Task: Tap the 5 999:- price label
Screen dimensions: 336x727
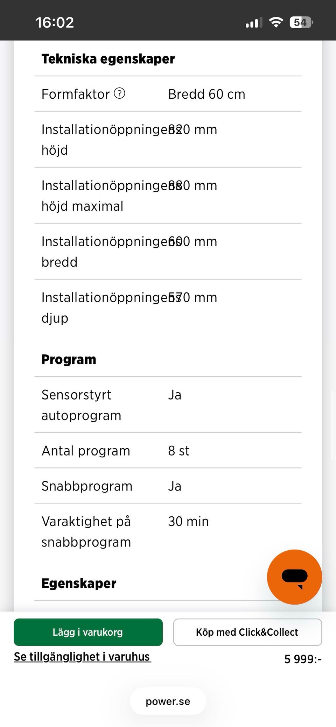Action: (303, 659)
